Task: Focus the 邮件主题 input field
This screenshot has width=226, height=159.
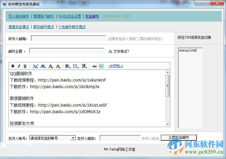Action: tap(67, 51)
